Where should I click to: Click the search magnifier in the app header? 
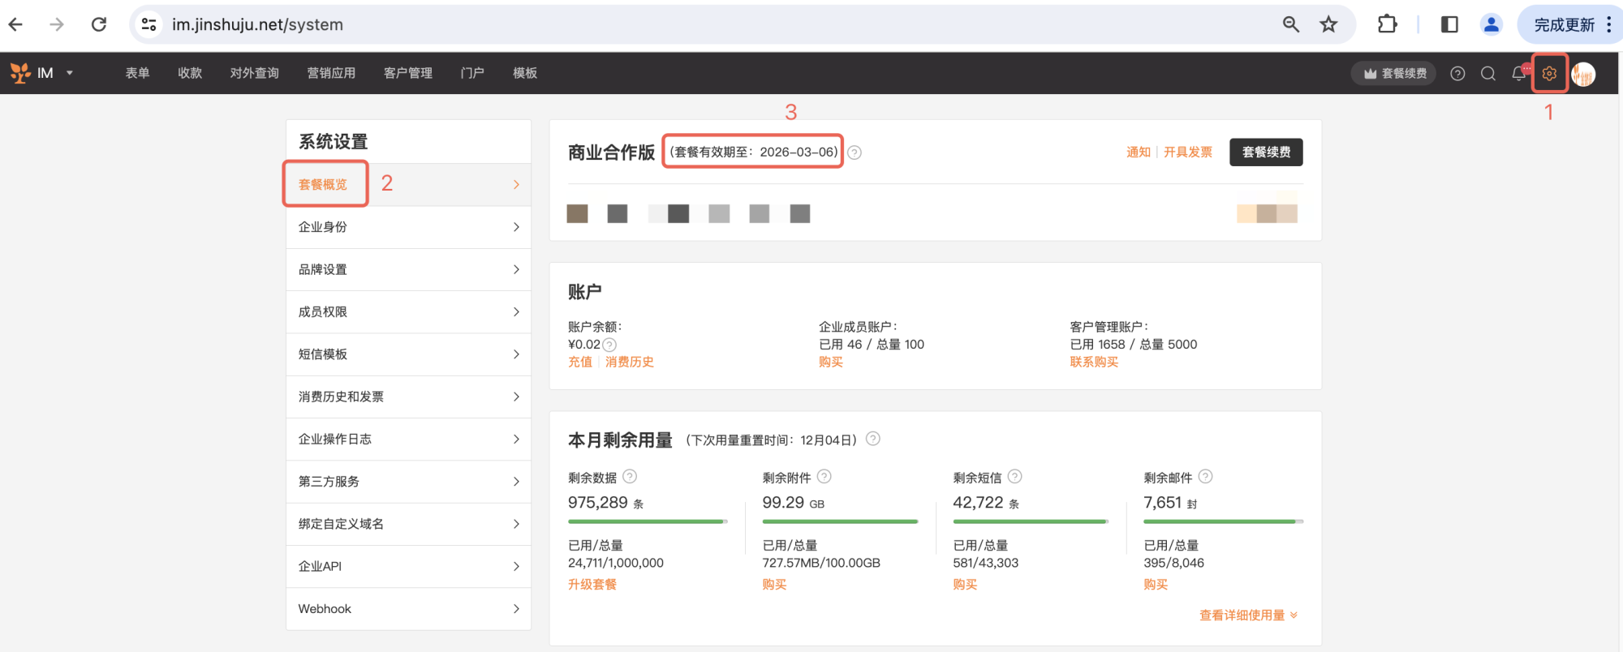pos(1488,74)
